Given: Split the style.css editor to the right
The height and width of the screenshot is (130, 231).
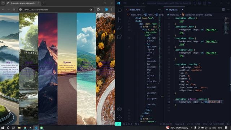Looking at the screenshot, I should click(x=223, y=10).
